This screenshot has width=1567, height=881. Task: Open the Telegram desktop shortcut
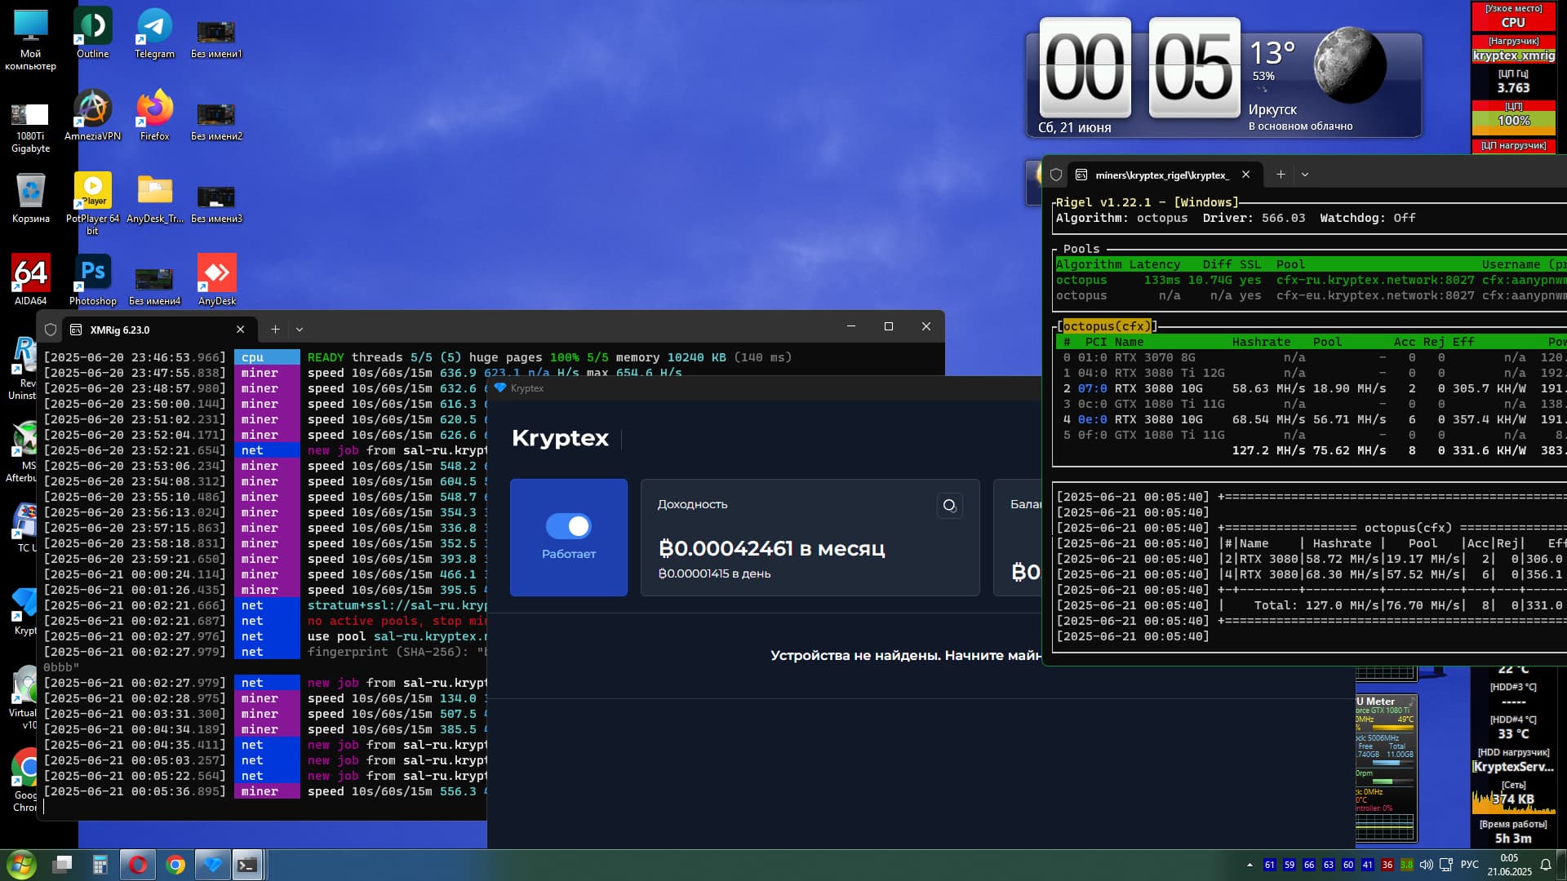[154, 33]
